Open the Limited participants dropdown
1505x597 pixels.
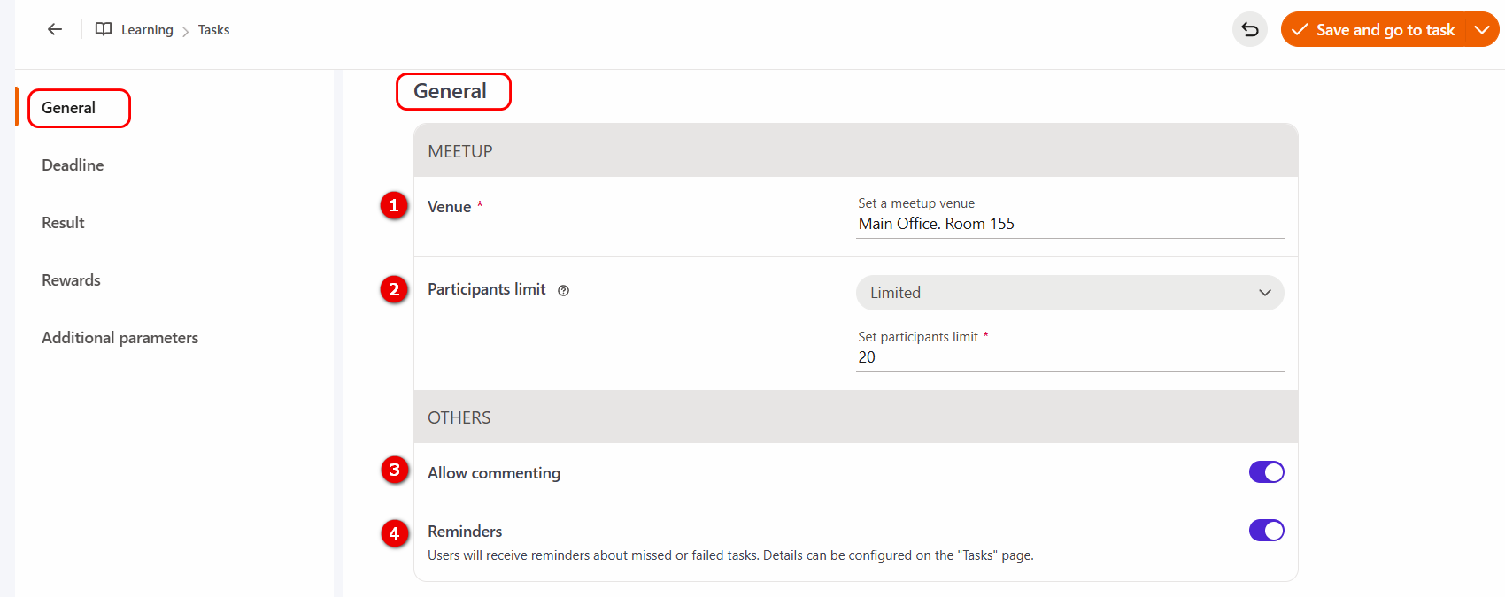1069,293
